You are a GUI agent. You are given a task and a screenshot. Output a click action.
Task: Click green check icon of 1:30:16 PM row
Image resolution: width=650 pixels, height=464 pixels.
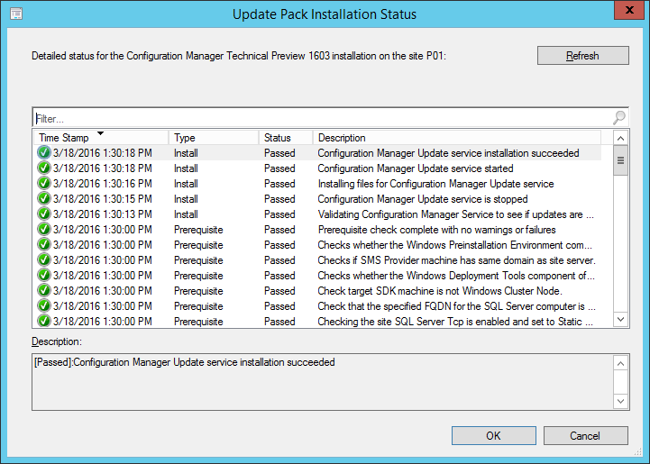[44, 184]
